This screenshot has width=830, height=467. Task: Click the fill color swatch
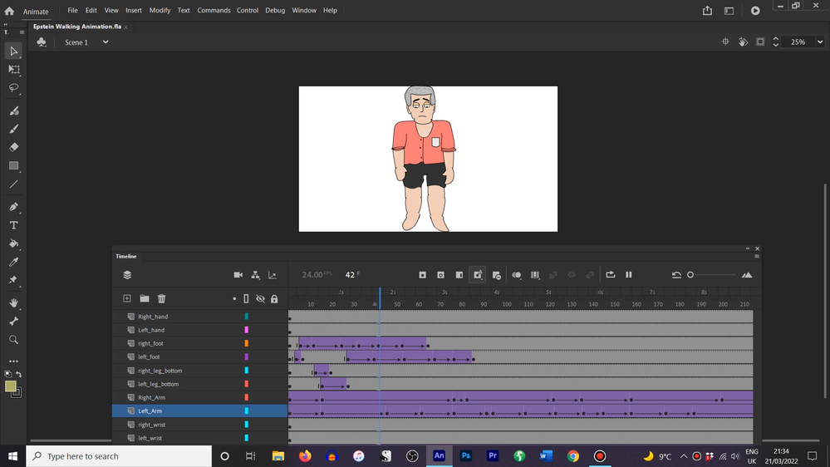click(x=10, y=386)
